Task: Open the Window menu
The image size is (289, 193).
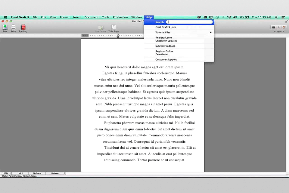Action: tap(137, 17)
